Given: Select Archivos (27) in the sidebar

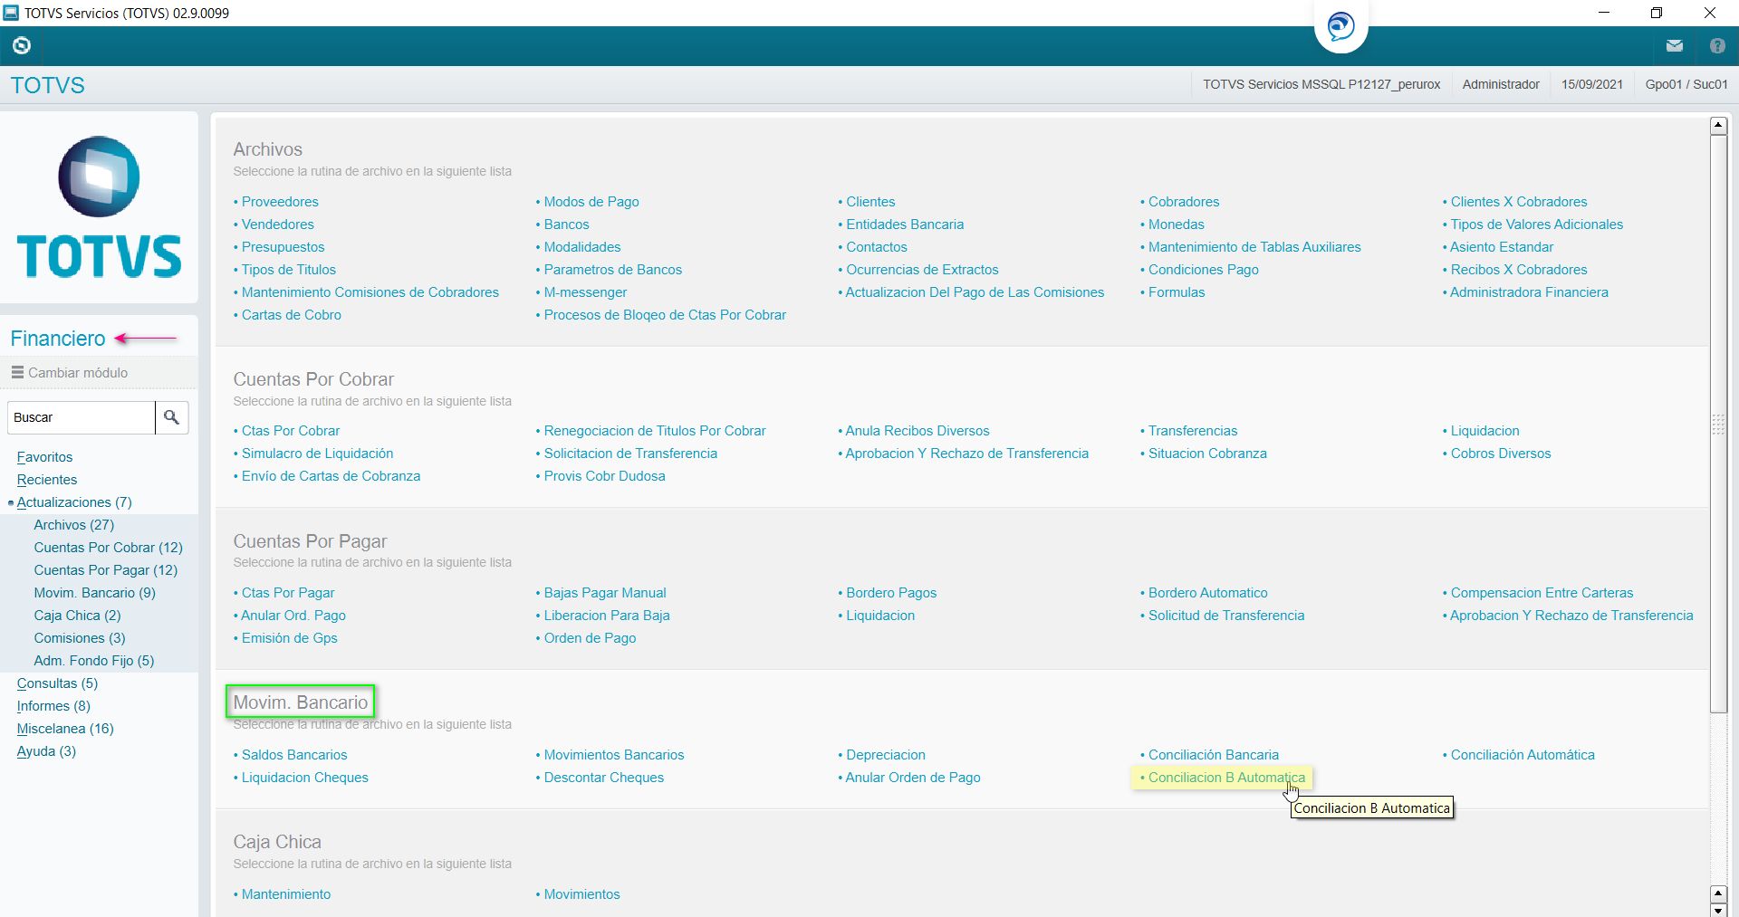Looking at the screenshot, I should pyautogui.click(x=74, y=525).
